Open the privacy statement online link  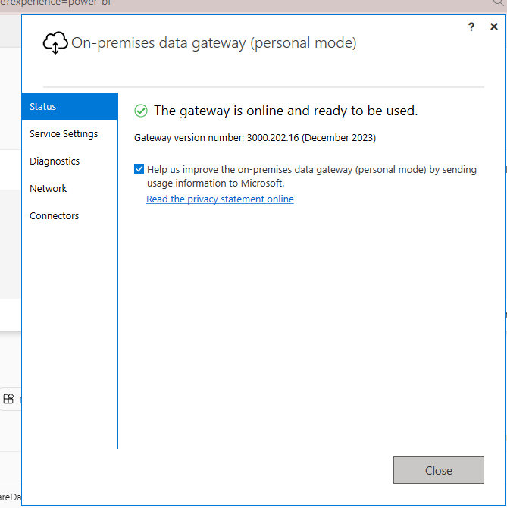coord(220,199)
